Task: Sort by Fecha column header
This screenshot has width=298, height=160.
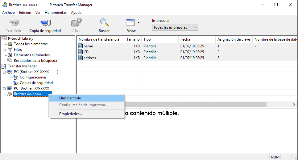Action: click(x=197, y=39)
